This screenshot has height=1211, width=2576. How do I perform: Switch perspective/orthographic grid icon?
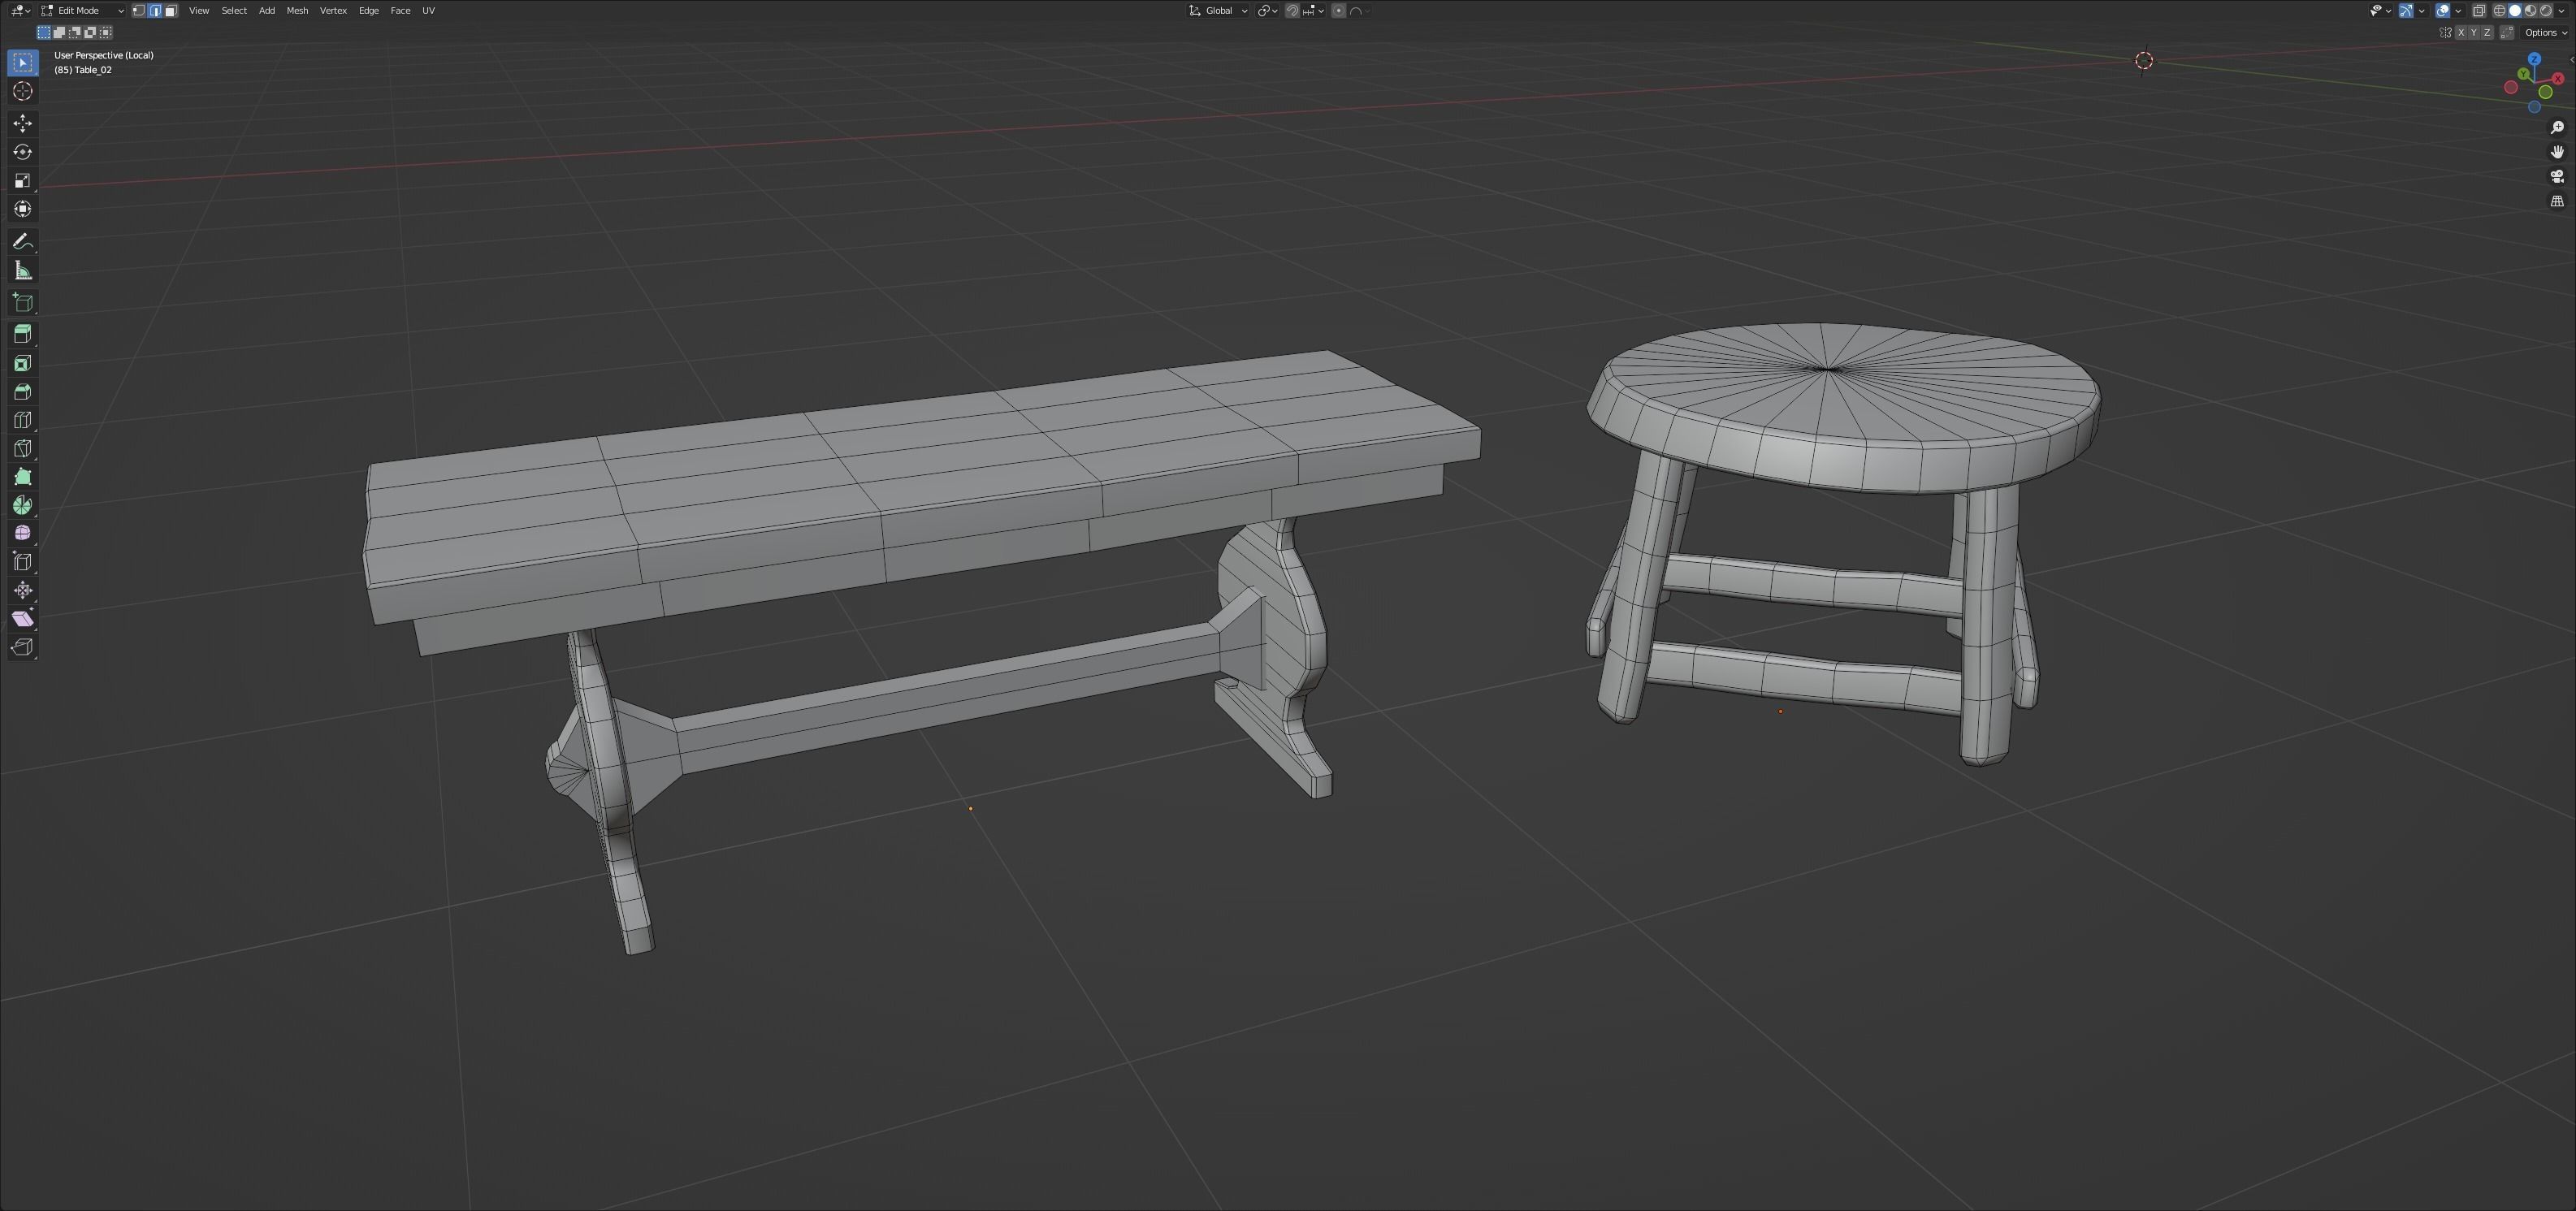point(2557,201)
